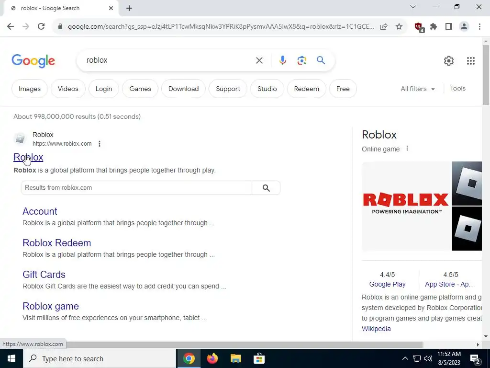The width and height of the screenshot is (490, 368).
Task: Open the uBlock Origin extension icon
Action: point(419,27)
